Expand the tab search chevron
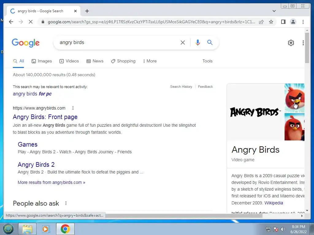 [274, 11]
